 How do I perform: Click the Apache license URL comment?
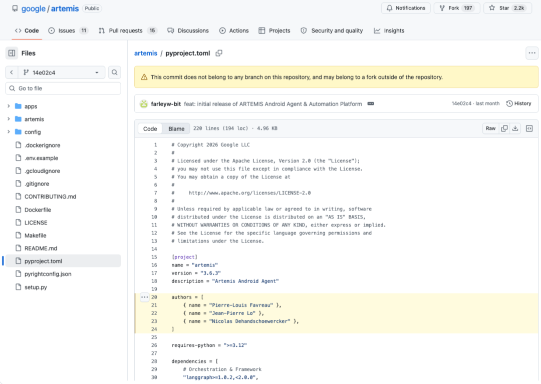pyautogui.click(x=249, y=192)
